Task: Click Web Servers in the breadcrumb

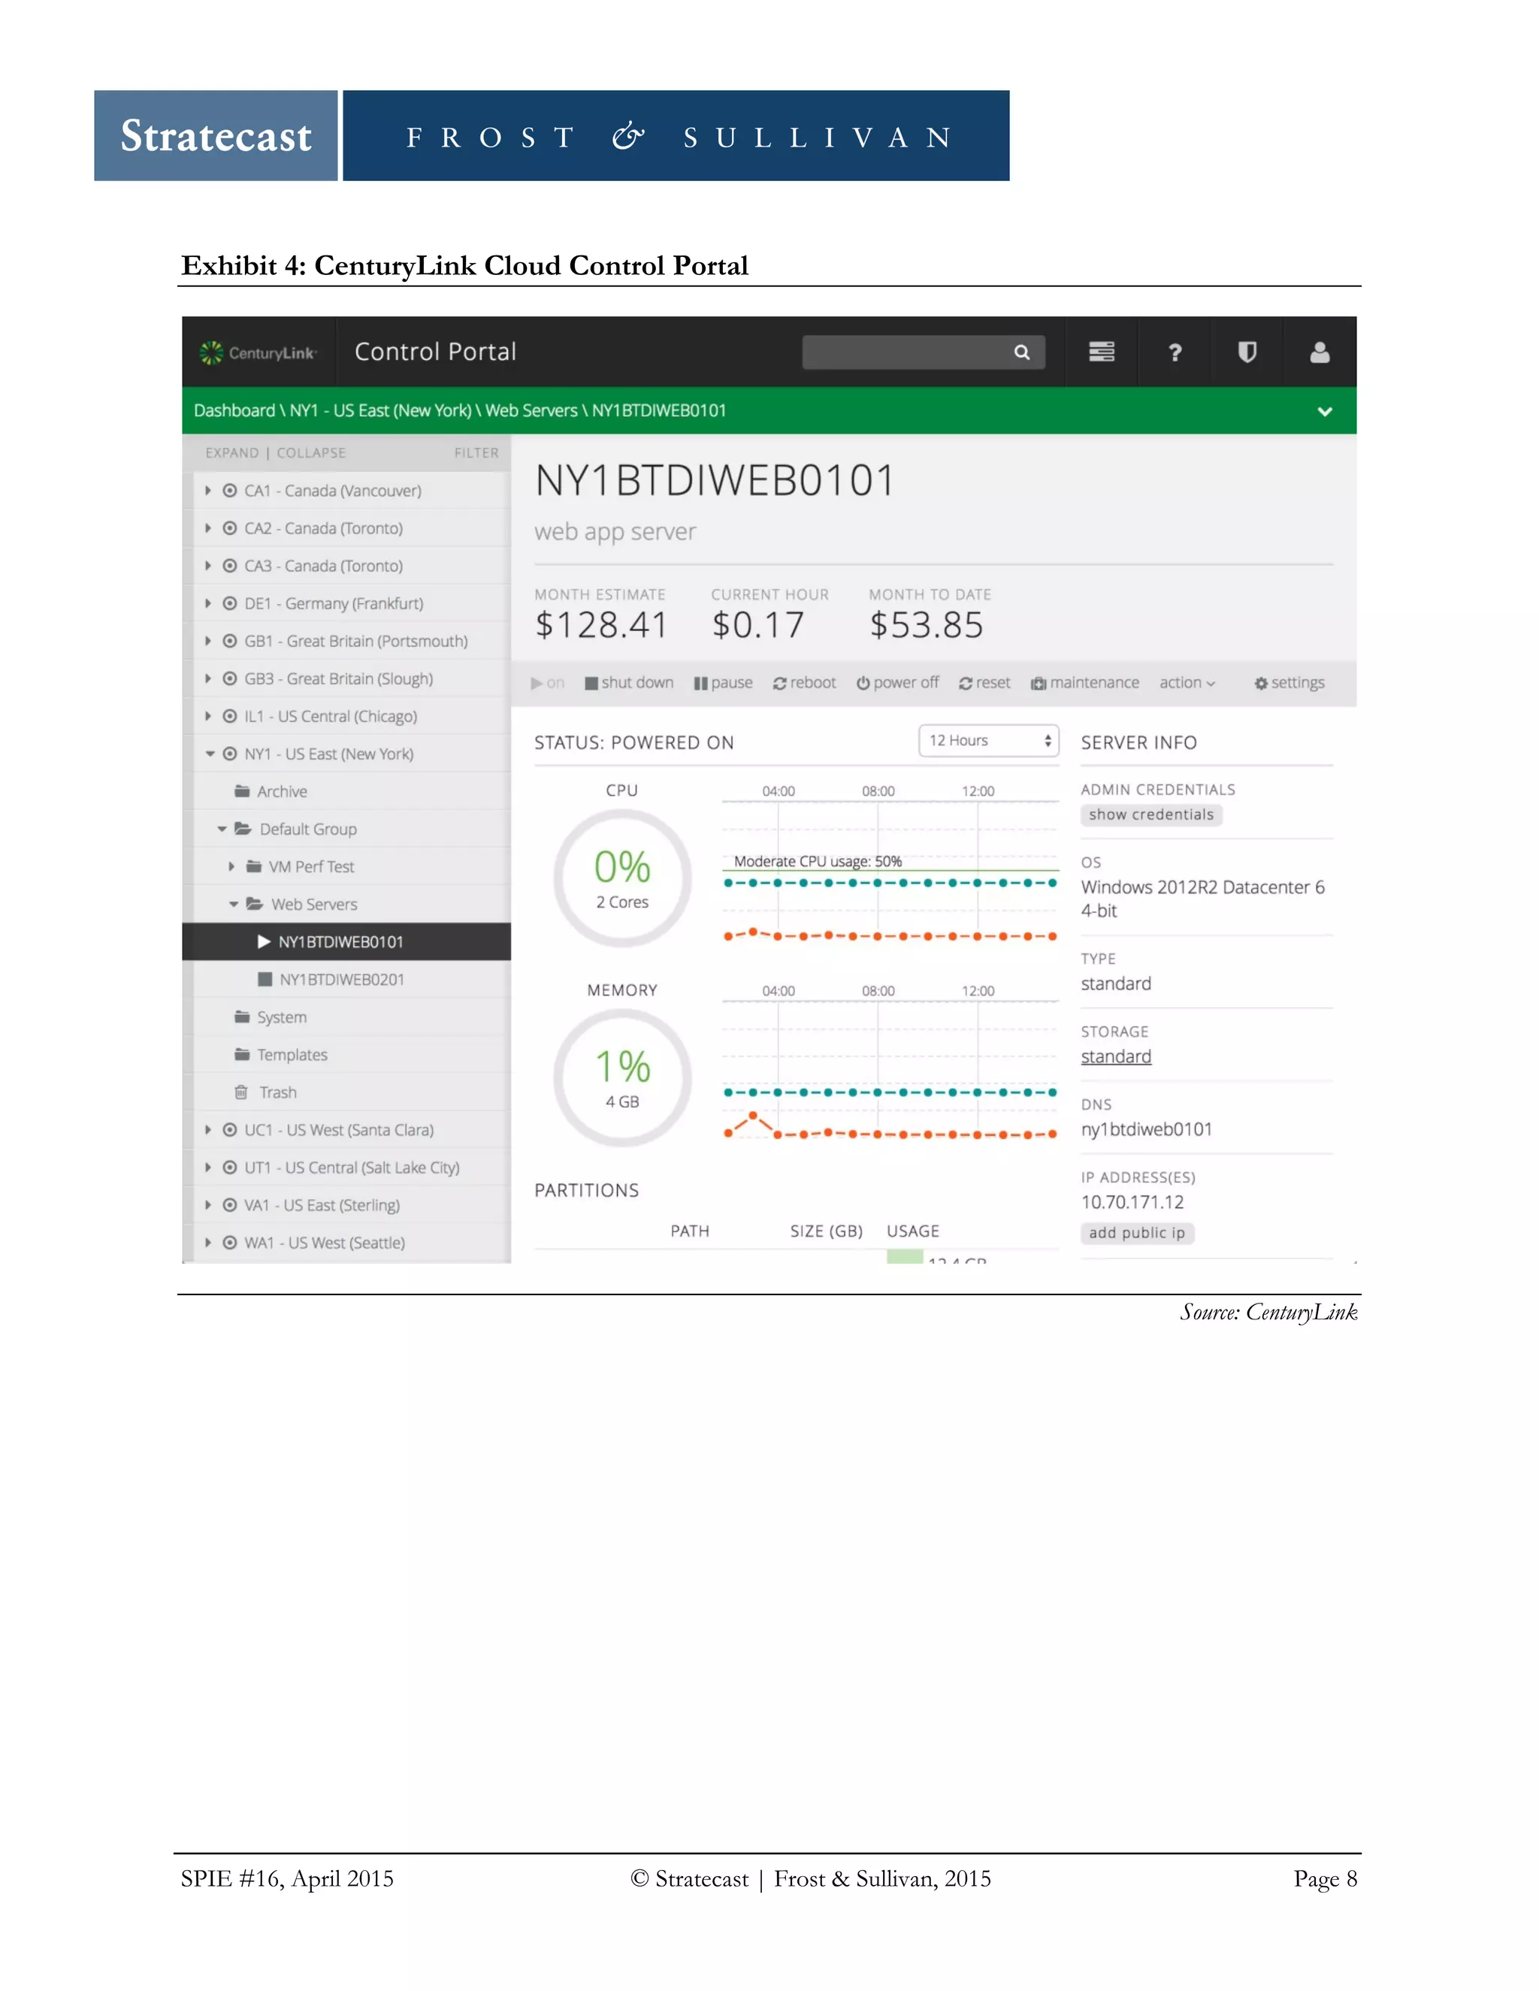Action: 531,411
